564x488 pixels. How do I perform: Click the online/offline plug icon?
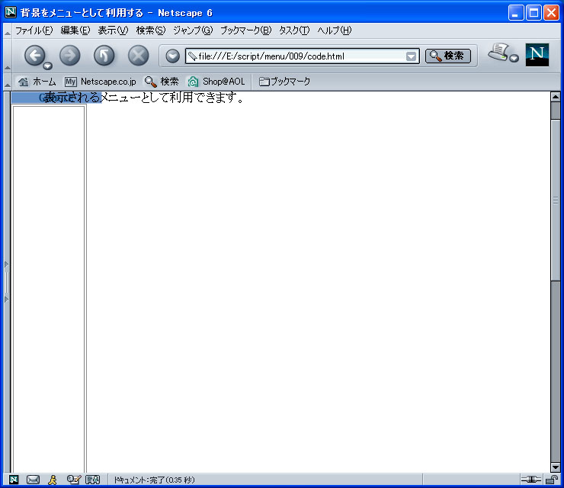pos(531,480)
